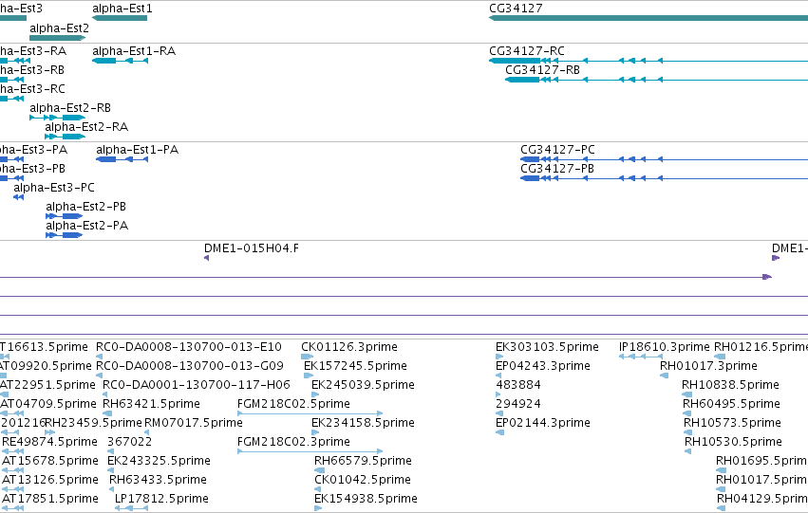Select the alpha-Est1-PA protein glyph
The width and height of the screenshot is (808, 513).
pyautogui.click(x=122, y=159)
